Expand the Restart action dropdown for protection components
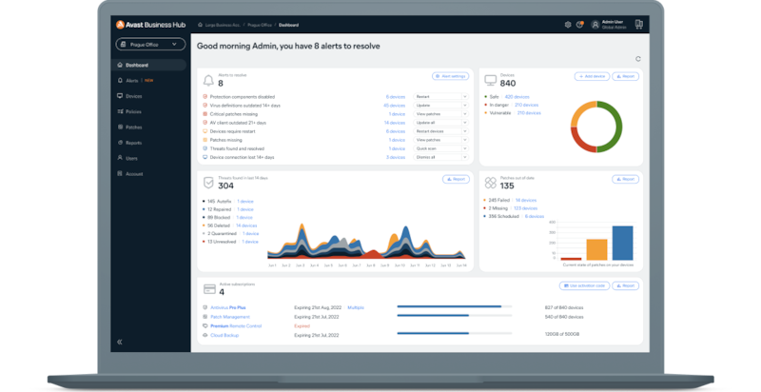The height and width of the screenshot is (392, 761). pos(465,96)
